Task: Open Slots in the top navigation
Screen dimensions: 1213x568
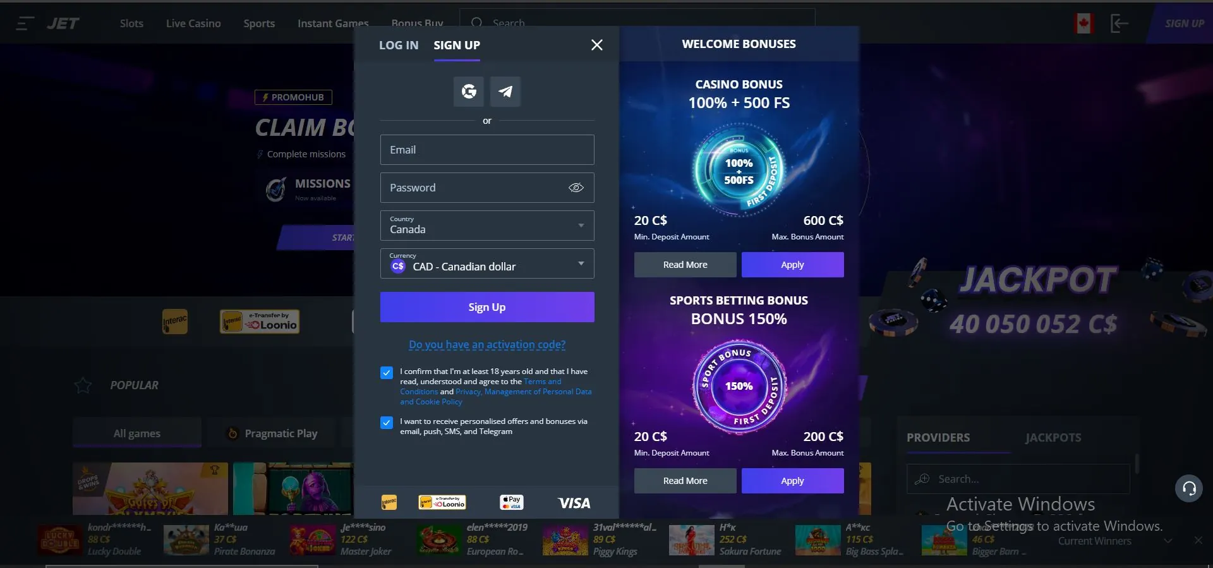Action: 131,23
